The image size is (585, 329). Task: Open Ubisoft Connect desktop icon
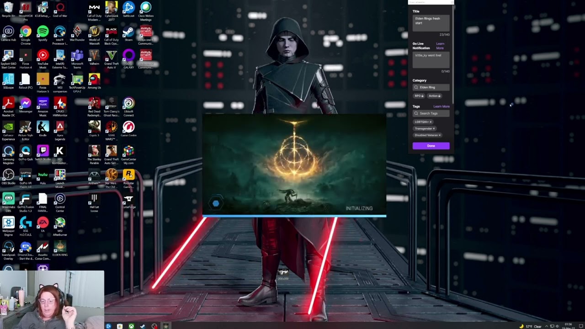pyautogui.click(x=128, y=107)
